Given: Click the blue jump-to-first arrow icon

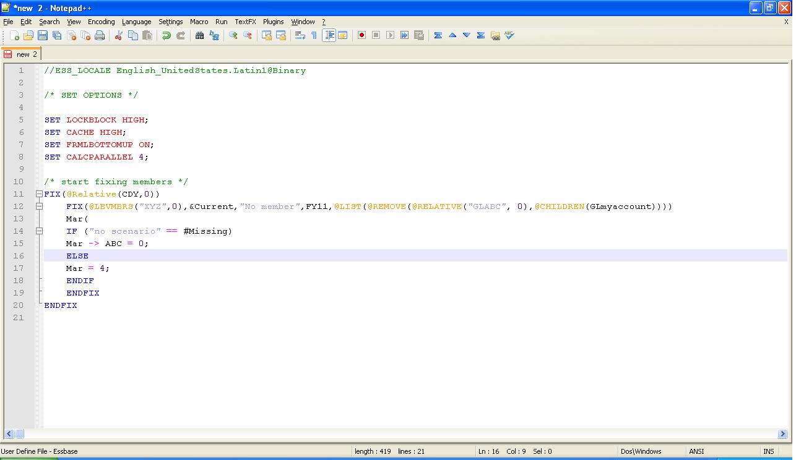Looking at the screenshot, I should tap(438, 35).
